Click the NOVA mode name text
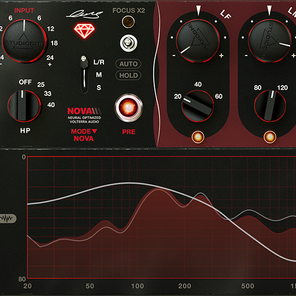The width and height of the screenshot is (296, 296). coord(84,139)
